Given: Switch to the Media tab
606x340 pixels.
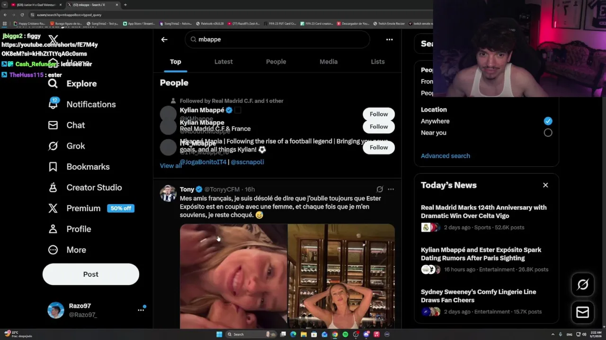Looking at the screenshot, I should [329, 62].
